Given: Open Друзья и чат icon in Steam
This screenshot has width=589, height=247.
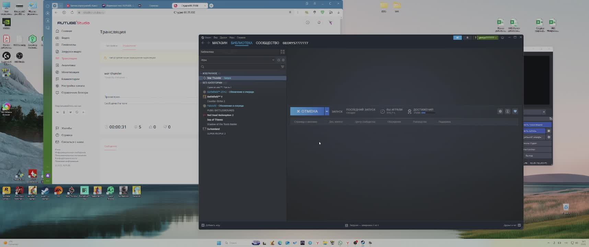Looking at the screenshot, I should pyautogui.click(x=519, y=225).
